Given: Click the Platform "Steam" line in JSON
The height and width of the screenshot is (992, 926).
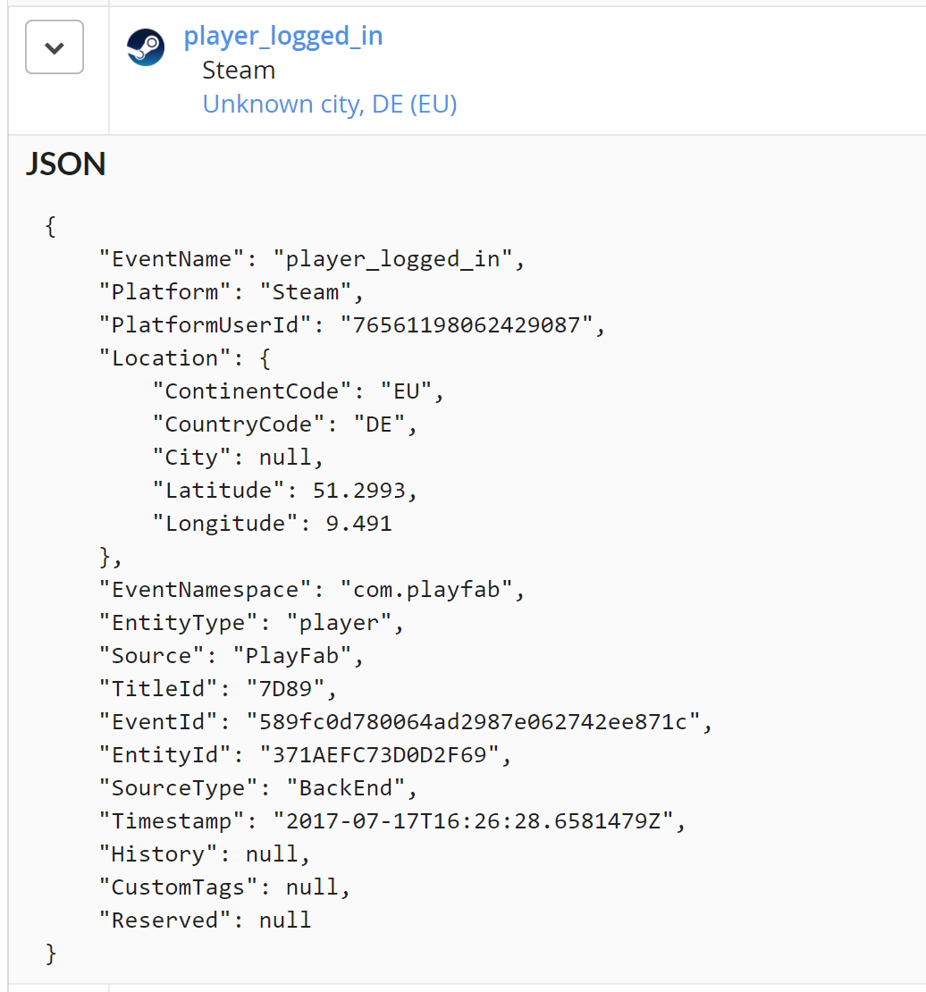Looking at the screenshot, I should point(231,291).
